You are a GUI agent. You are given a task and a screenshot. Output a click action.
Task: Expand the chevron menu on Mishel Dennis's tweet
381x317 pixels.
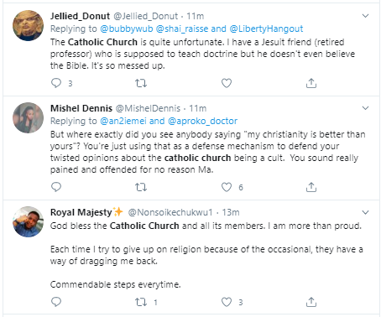[365, 108]
